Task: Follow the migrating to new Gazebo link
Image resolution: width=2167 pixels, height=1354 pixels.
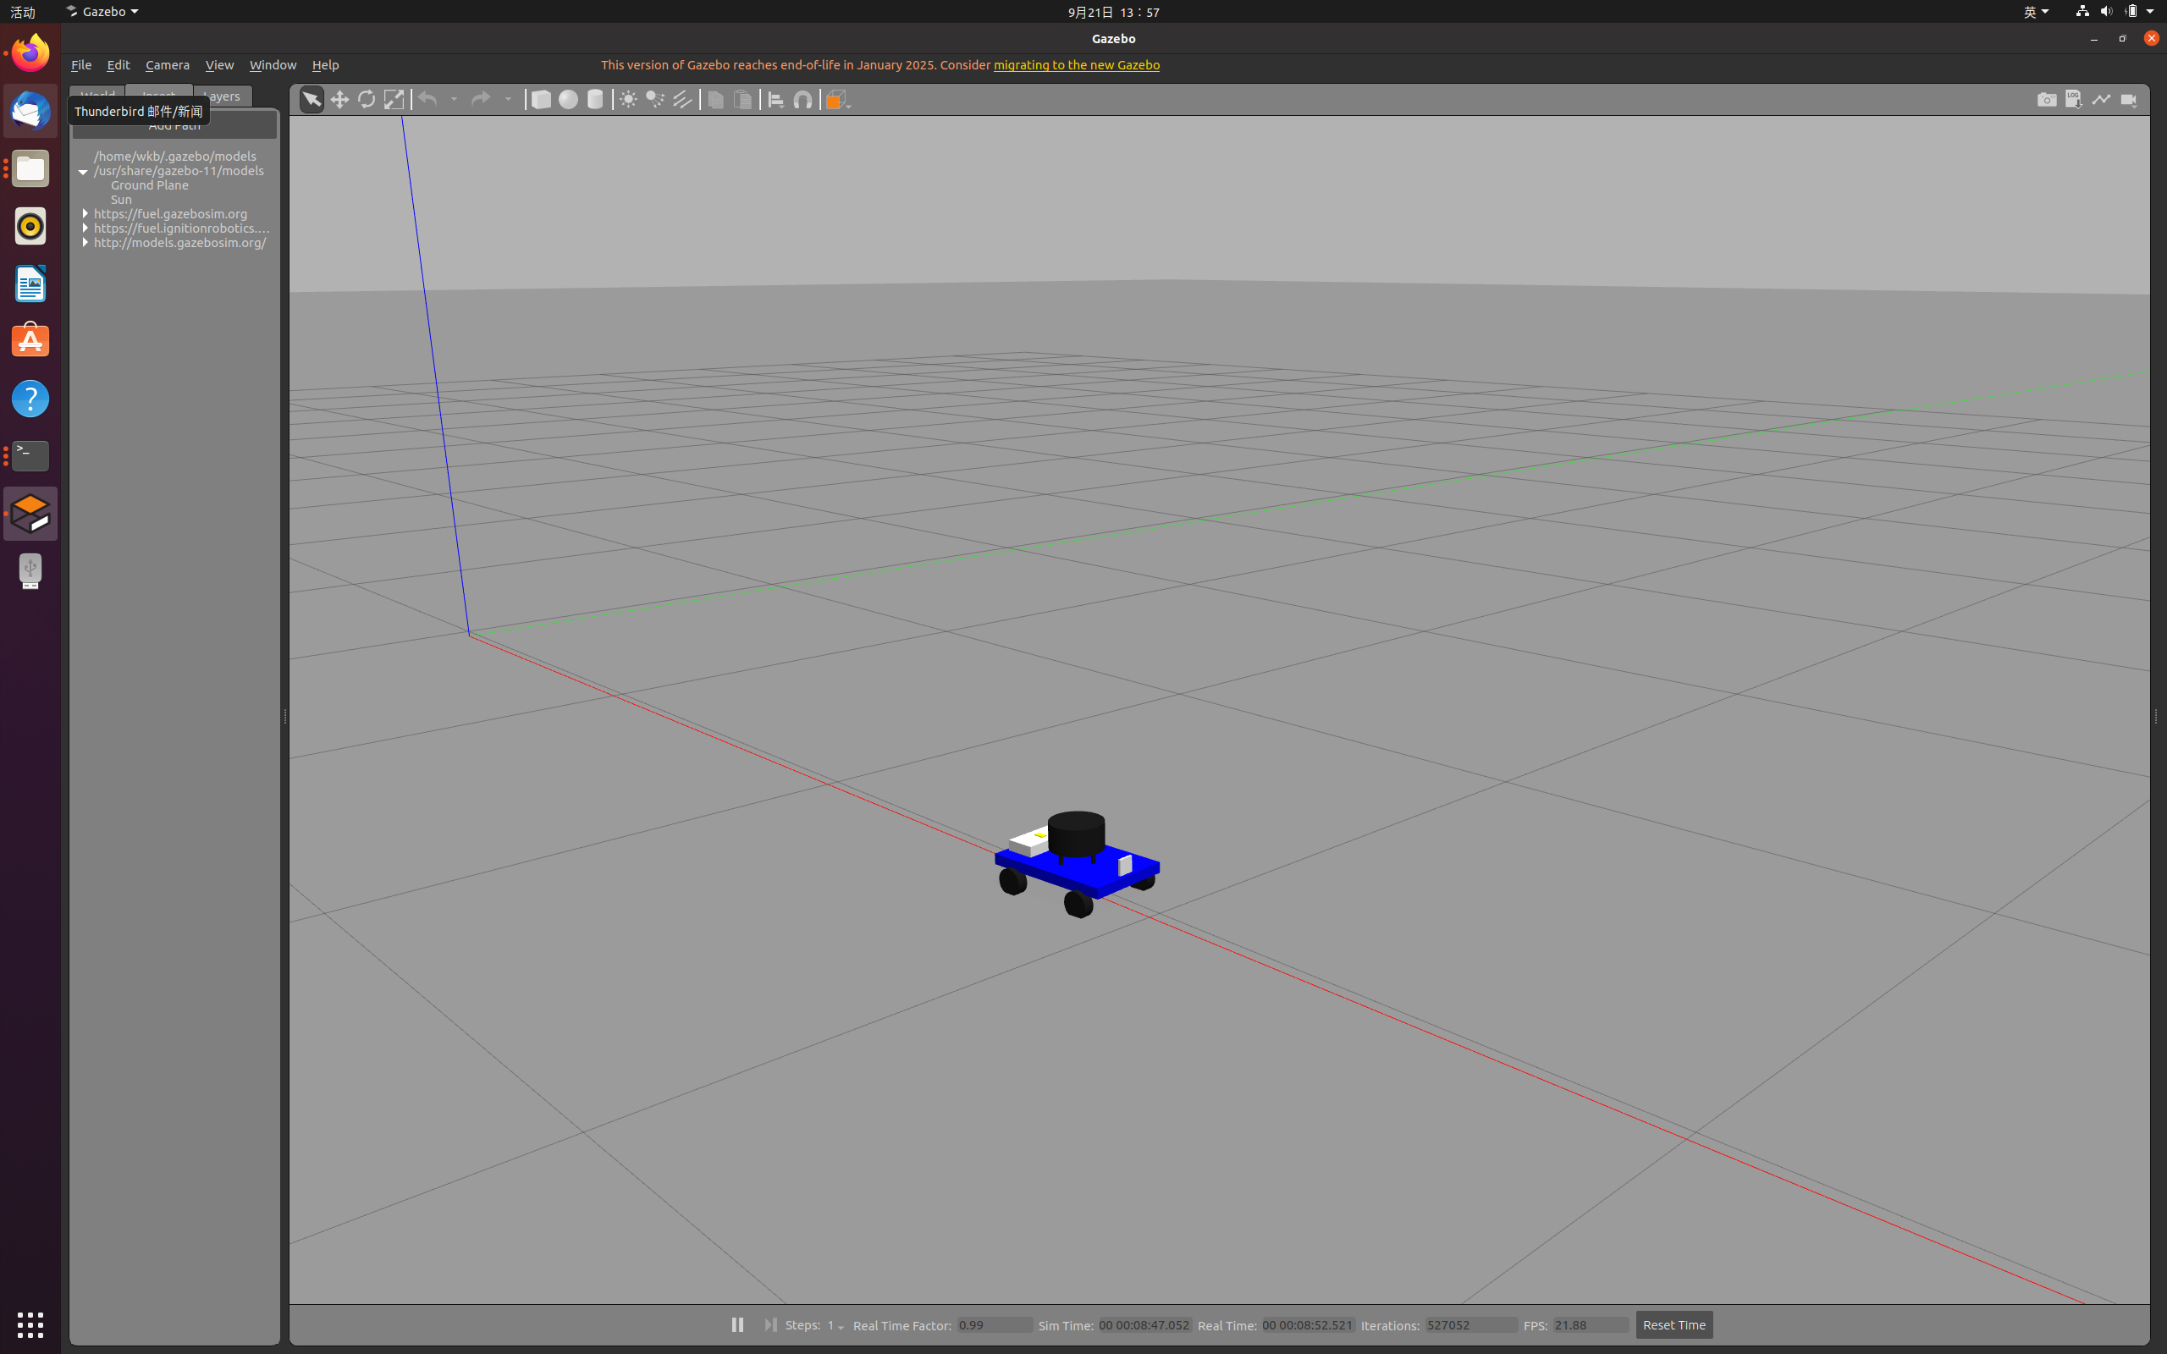Action: pyautogui.click(x=1077, y=64)
